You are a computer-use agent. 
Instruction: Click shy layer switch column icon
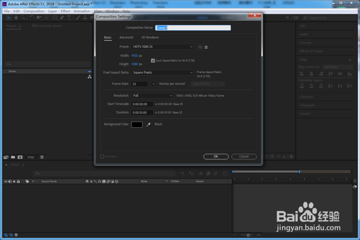tap(87, 181)
